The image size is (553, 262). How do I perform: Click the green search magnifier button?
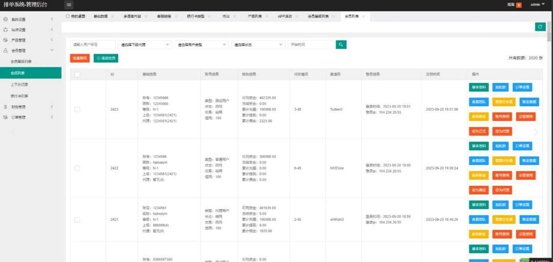[341, 45]
